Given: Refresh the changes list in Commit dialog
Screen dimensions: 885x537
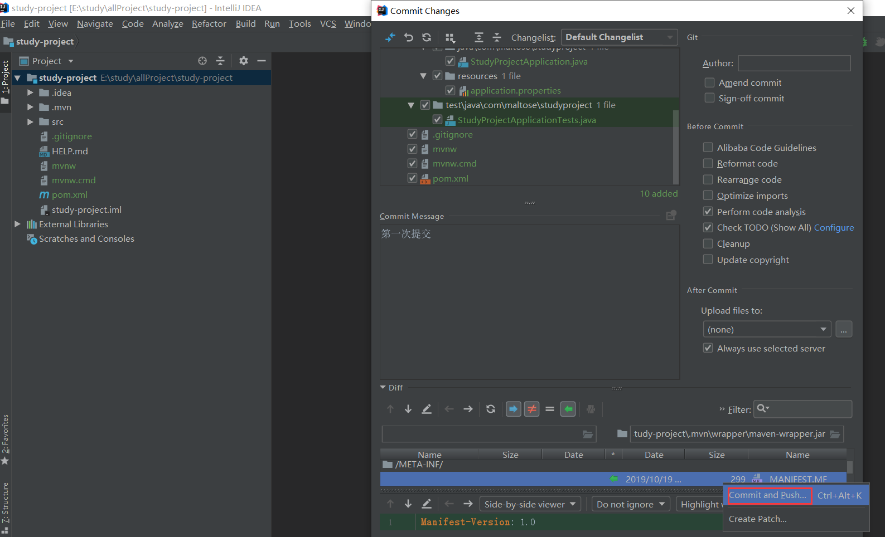Looking at the screenshot, I should pos(427,37).
